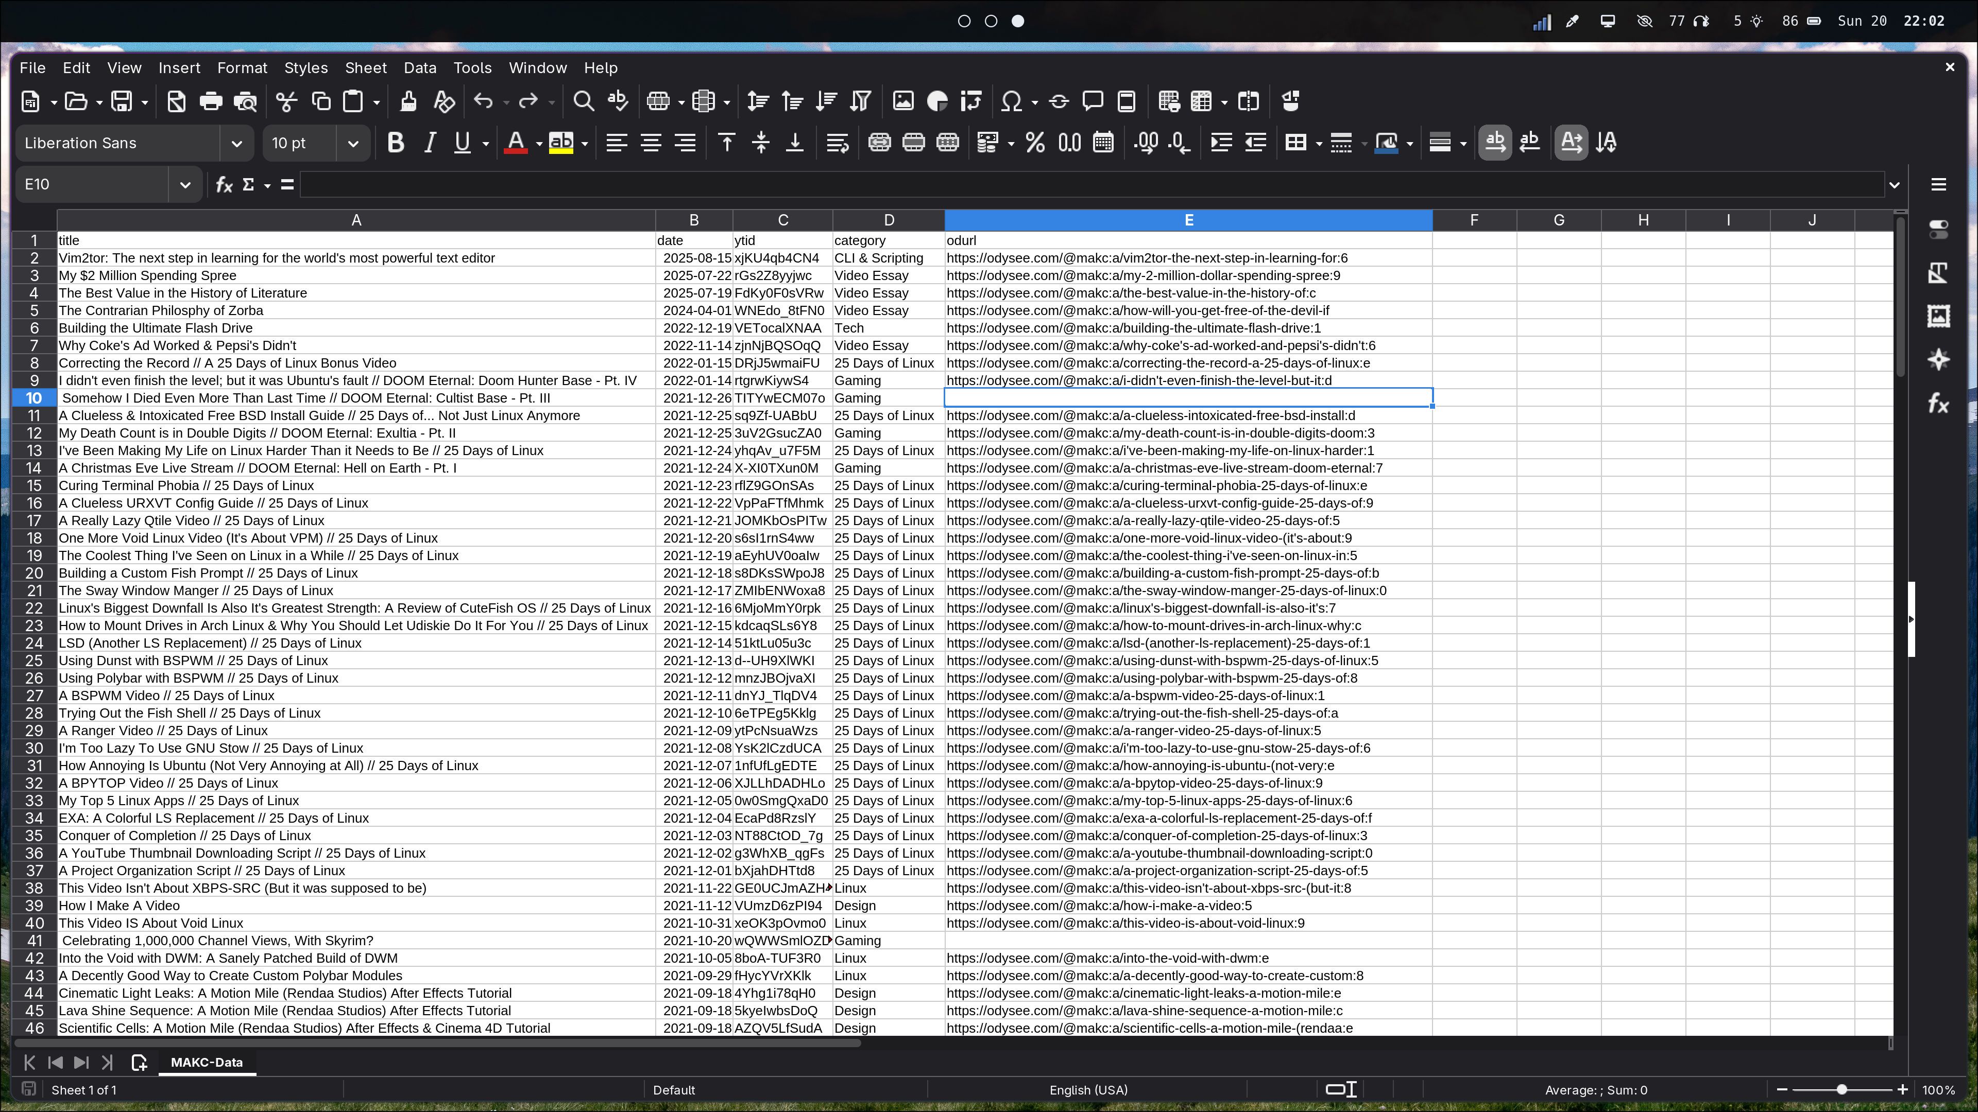Image resolution: width=1978 pixels, height=1112 pixels.
Task: Apply yellow background highlight swatch
Action: (x=561, y=143)
